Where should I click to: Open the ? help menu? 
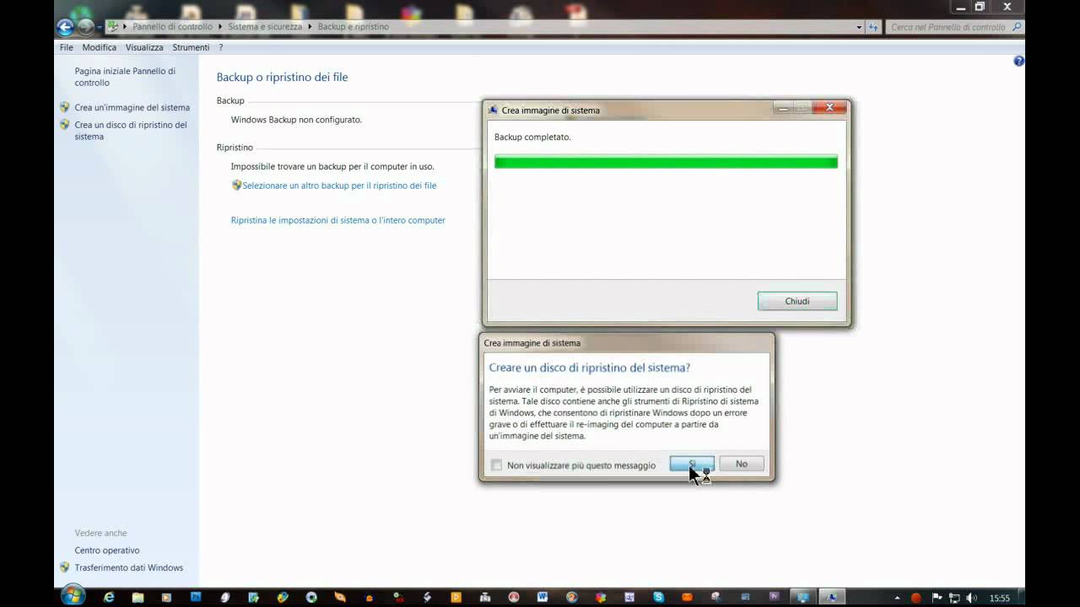point(221,47)
